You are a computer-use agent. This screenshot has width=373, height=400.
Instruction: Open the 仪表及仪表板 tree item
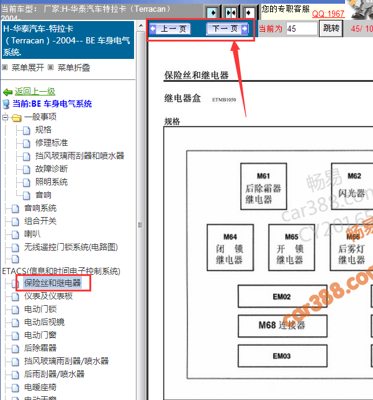tap(48, 296)
